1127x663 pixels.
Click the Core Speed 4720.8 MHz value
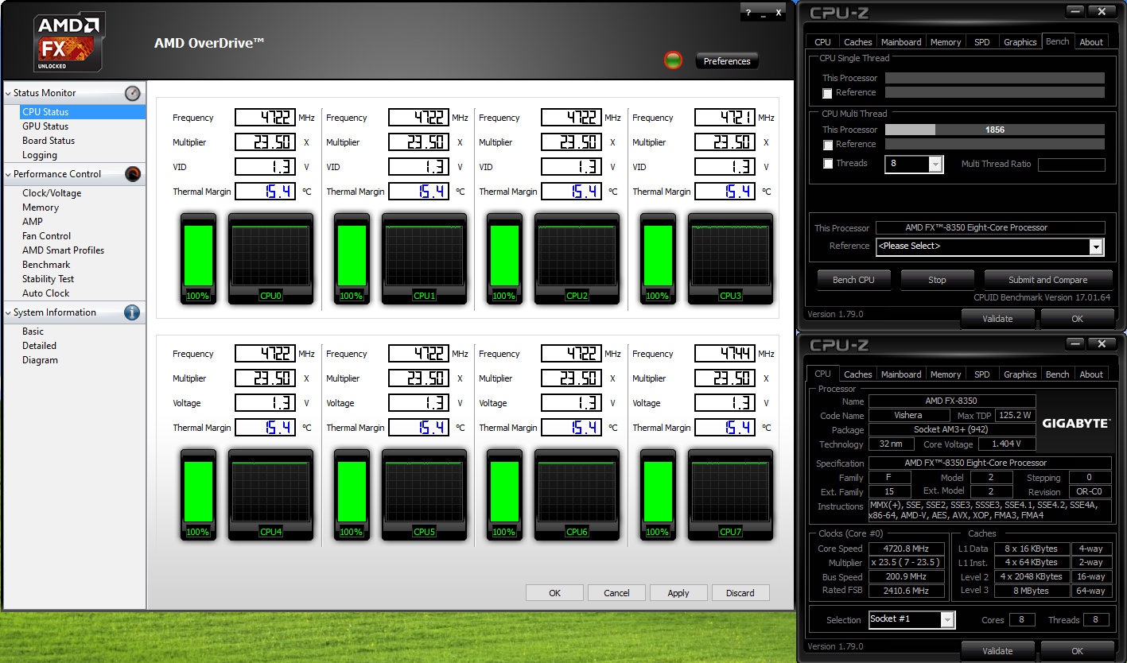[x=907, y=549]
